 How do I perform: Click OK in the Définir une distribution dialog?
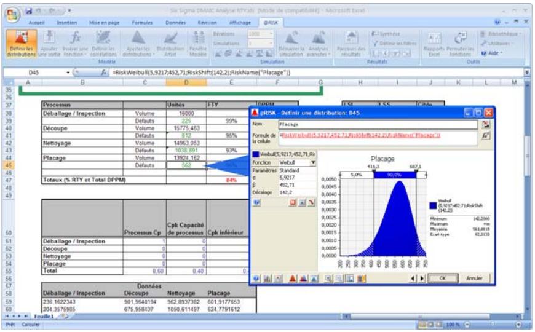[443, 278]
